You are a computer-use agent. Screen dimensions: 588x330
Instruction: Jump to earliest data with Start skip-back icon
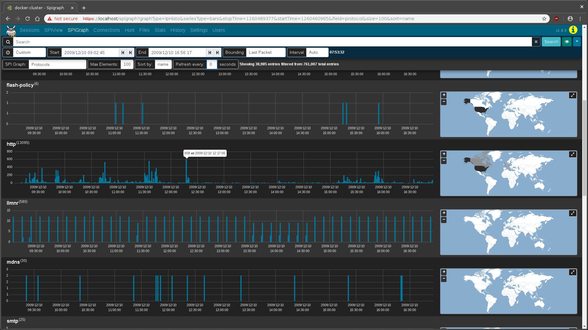pyautogui.click(x=123, y=52)
